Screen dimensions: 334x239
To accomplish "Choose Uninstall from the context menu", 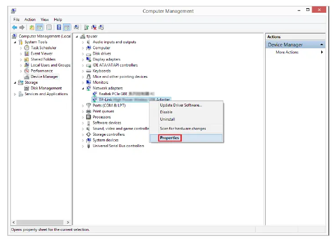I will (x=186, y=119).
